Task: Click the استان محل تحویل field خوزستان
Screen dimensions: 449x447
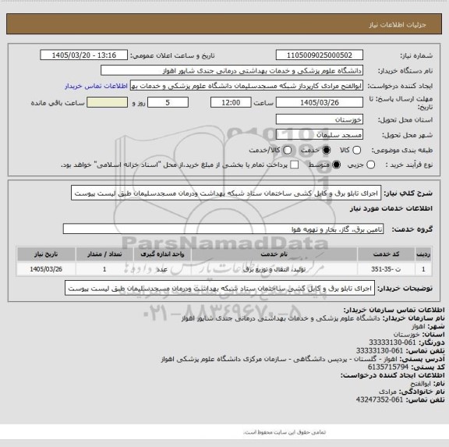Action: pos(320,119)
